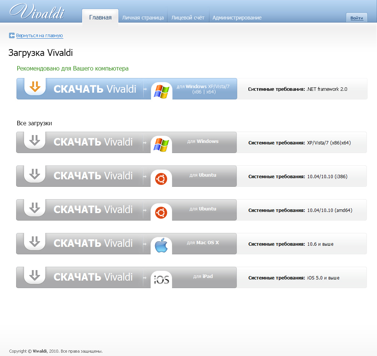Image resolution: width=377 pixels, height=356 pixels.
Task: Click the 'для Ubuntu' label in the i386 row
Action: tap(203, 175)
